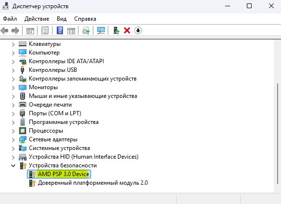281x204 pixels.
Task: Click the network adapters category icon
Action: pos(23,139)
